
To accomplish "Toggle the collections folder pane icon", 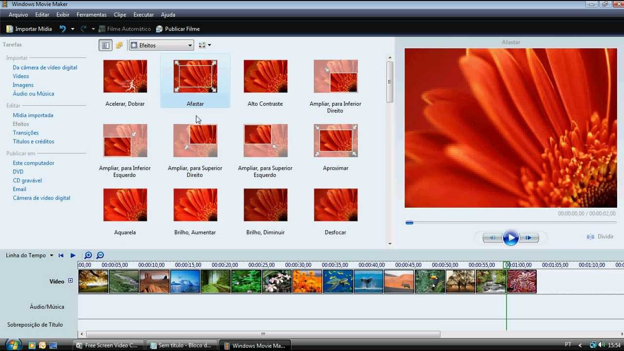I will 119,45.
